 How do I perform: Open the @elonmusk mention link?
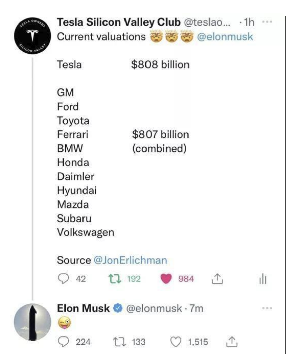(x=225, y=37)
